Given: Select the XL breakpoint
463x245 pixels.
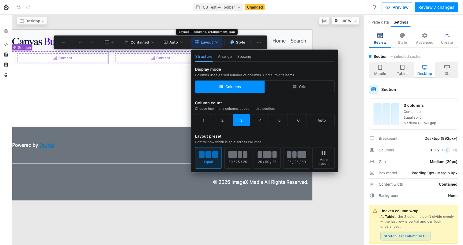Looking at the screenshot, I should point(447,70).
